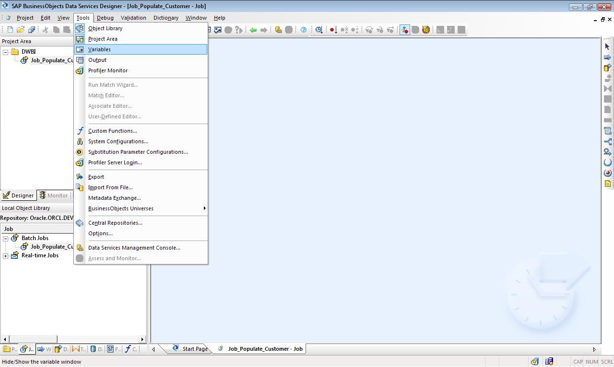The image size is (614, 367).
Task: Click the New document toolbar icon
Action: 10,30
